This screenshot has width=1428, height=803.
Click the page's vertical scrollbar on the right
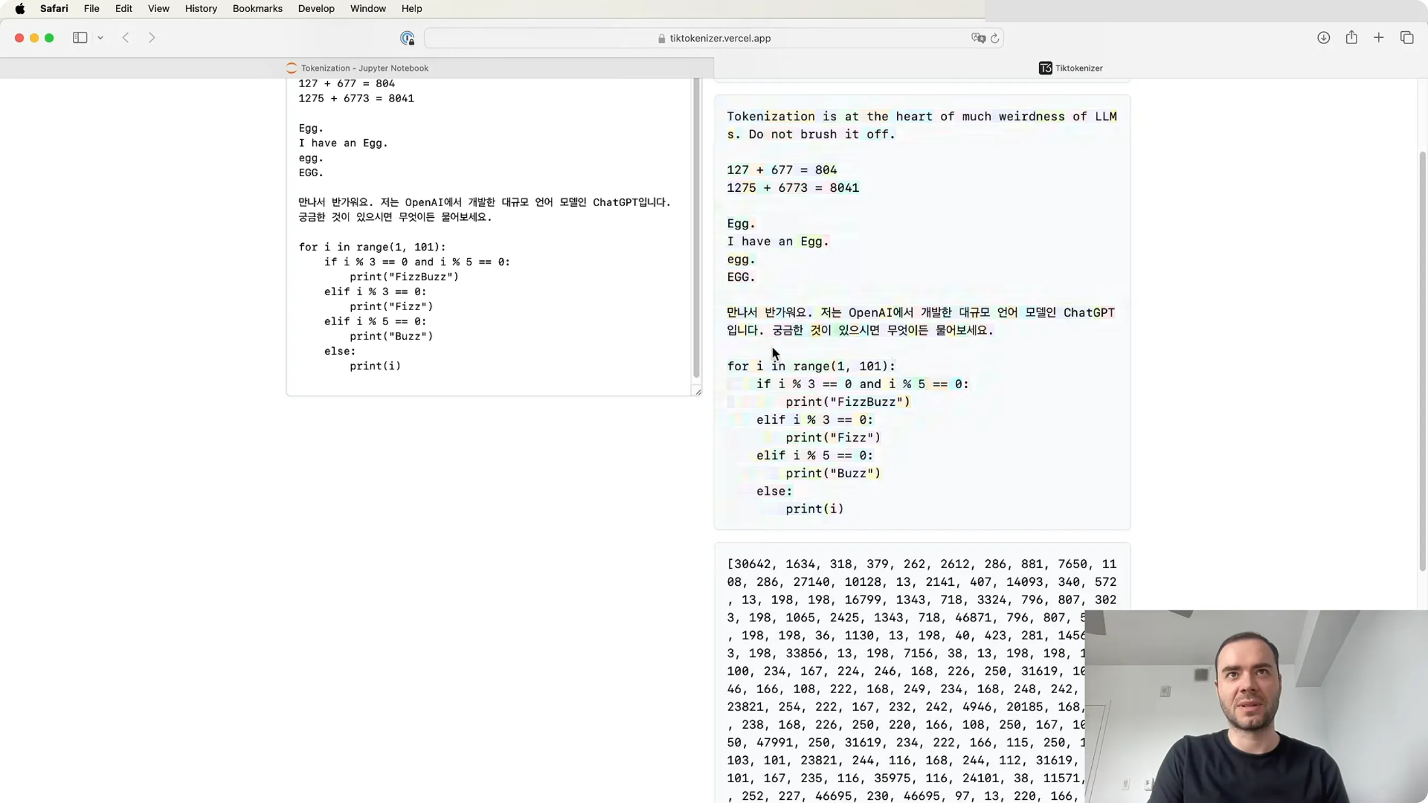[1423, 360]
